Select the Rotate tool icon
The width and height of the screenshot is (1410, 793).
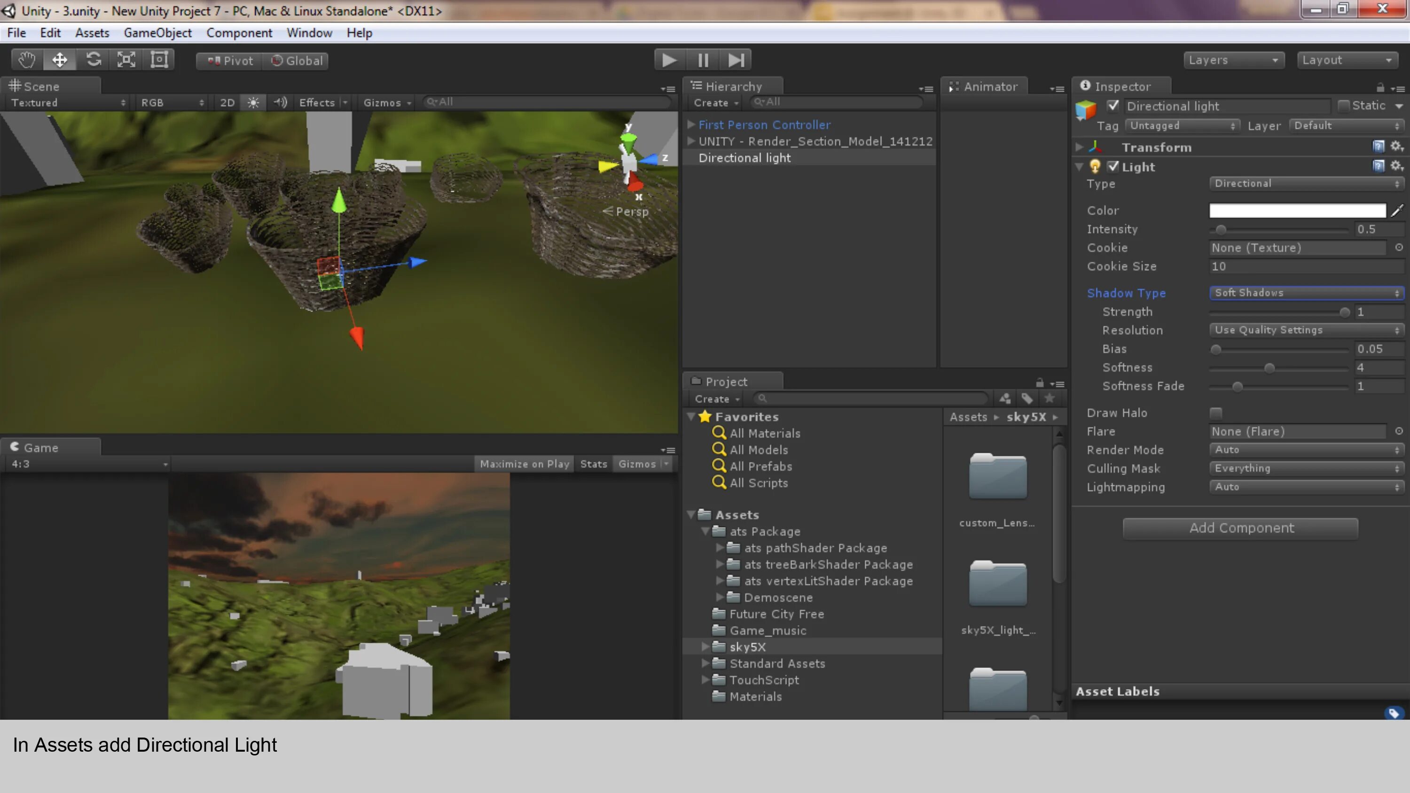tap(93, 60)
